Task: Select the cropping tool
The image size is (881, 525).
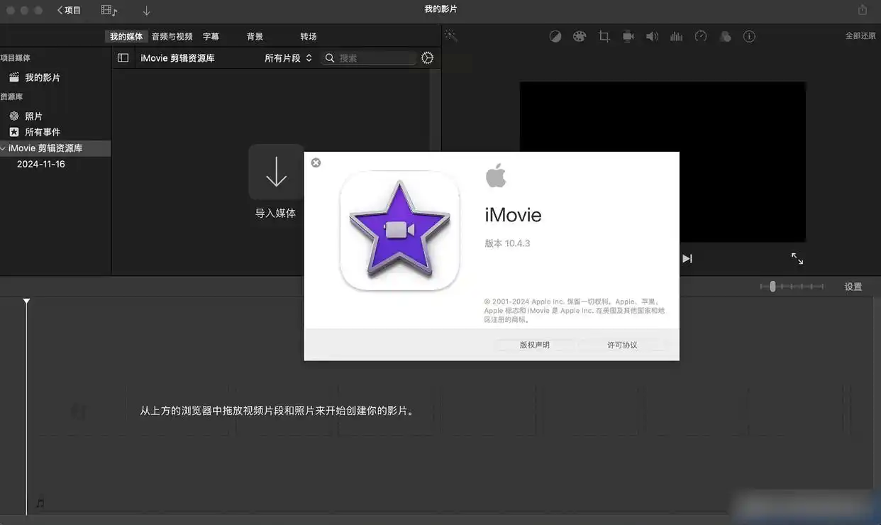Action: coord(604,36)
